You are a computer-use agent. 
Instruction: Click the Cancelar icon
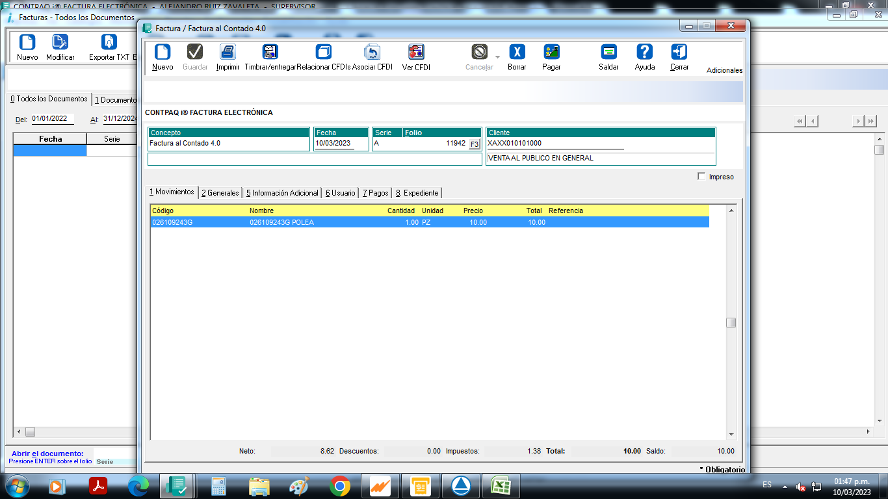[479, 52]
